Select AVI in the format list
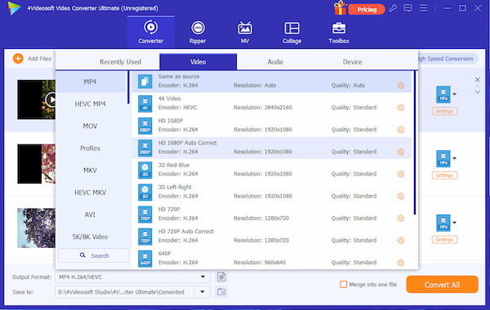The image size is (490, 310). (91, 215)
